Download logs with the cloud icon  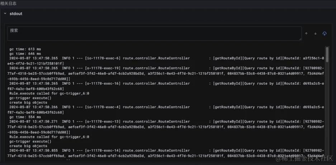click(325, 34)
